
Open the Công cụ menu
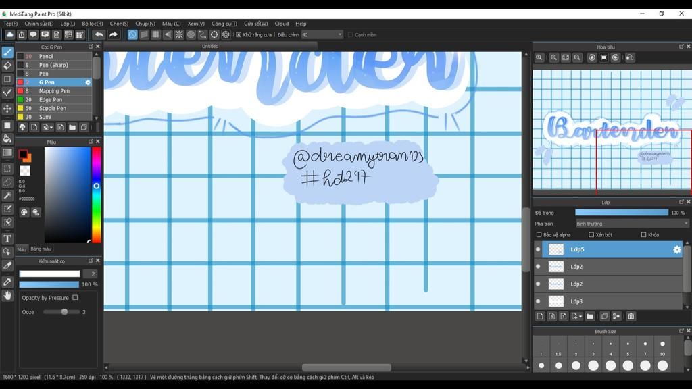tap(224, 24)
